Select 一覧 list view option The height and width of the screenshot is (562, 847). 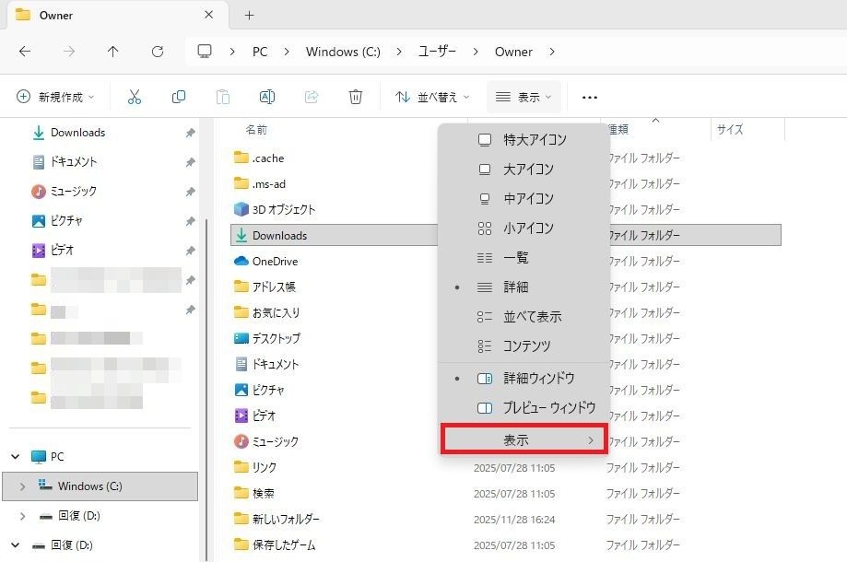pos(516,258)
